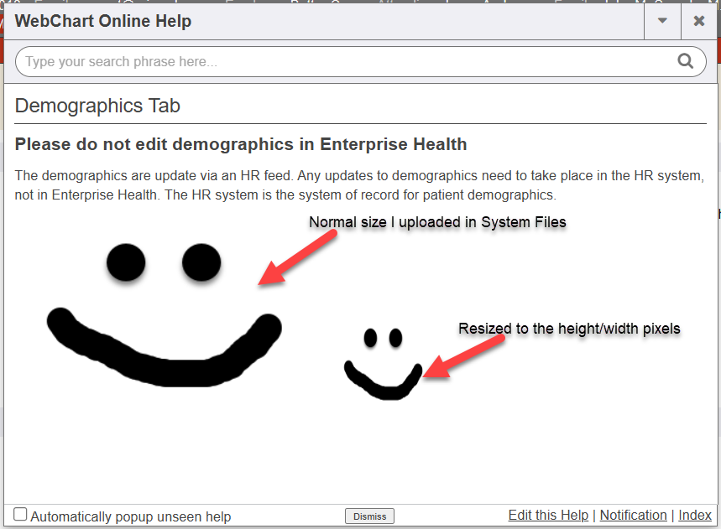Click the WebChart Online Help title

tap(103, 21)
